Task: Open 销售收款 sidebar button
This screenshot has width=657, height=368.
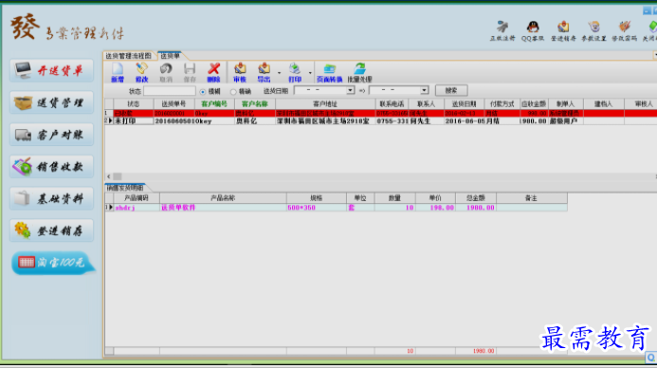Action: (51, 167)
